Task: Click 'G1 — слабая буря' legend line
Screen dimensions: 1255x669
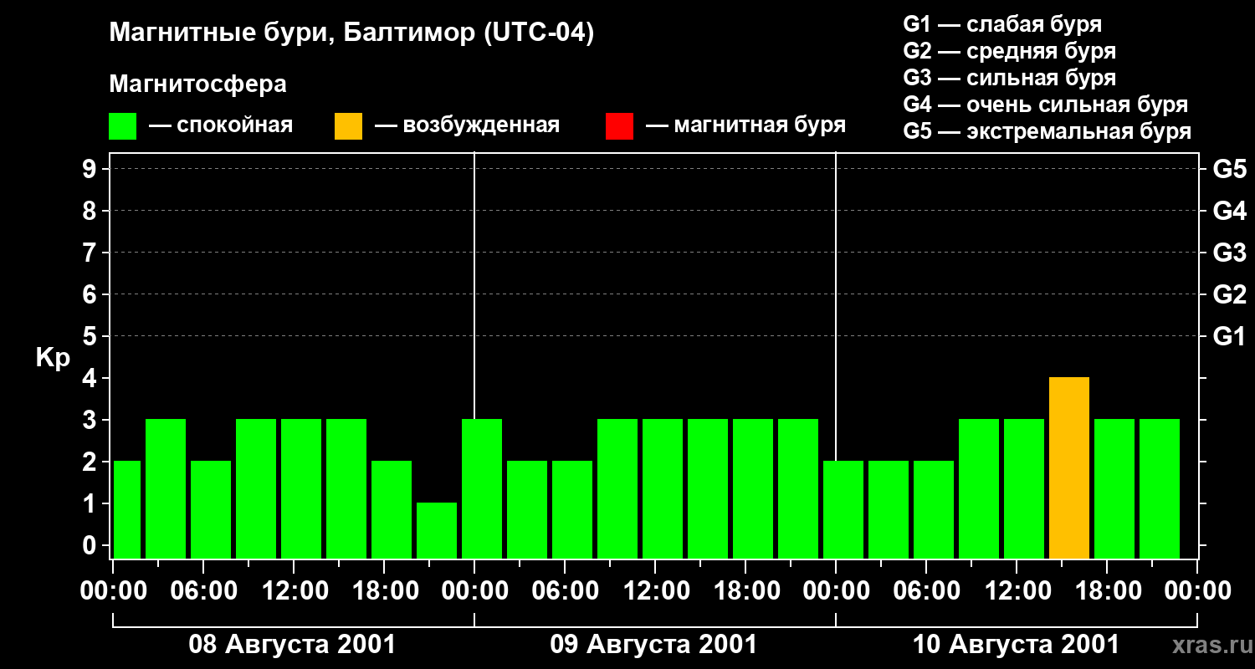Action: point(1002,24)
